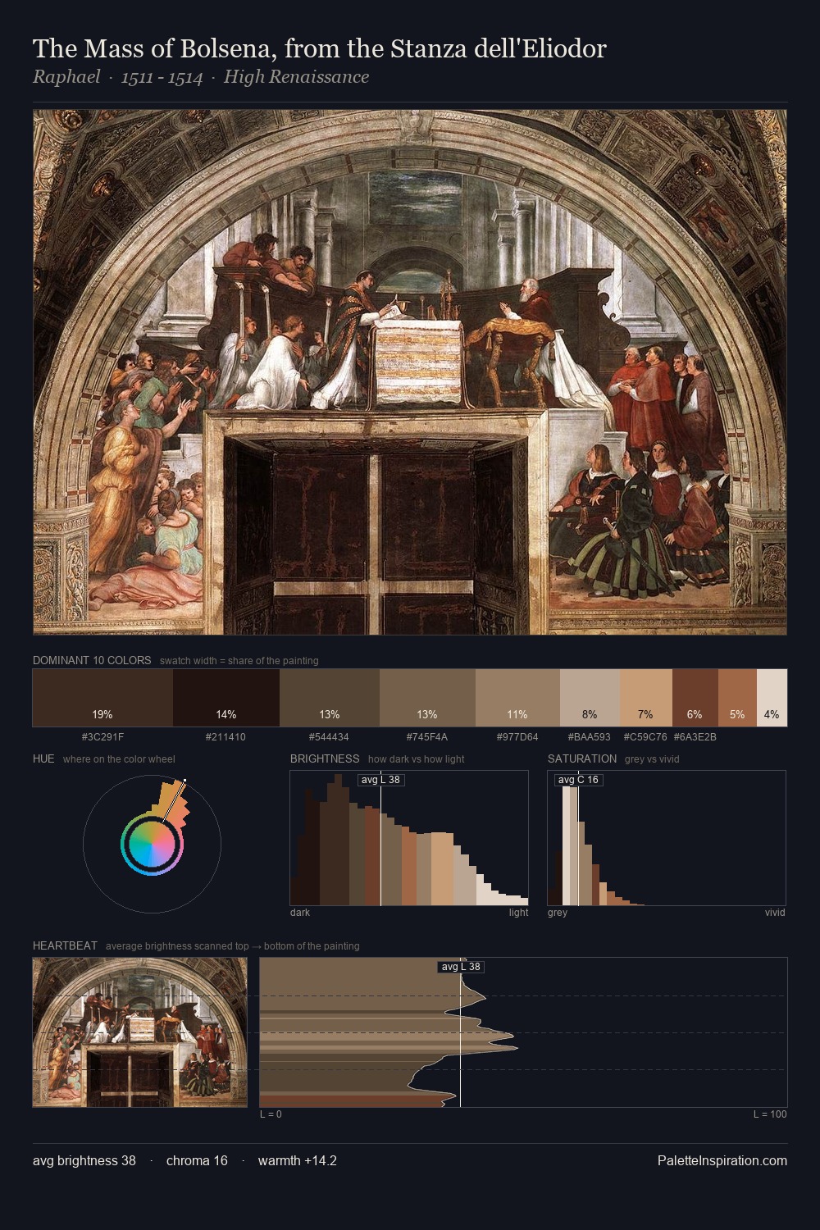Click hex code #977D64 text

coord(517,737)
